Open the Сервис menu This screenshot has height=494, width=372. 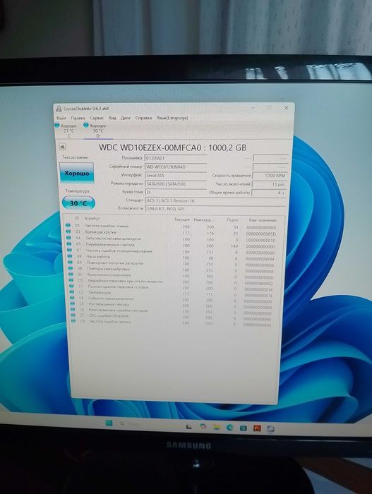pyautogui.click(x=97, y=118)
